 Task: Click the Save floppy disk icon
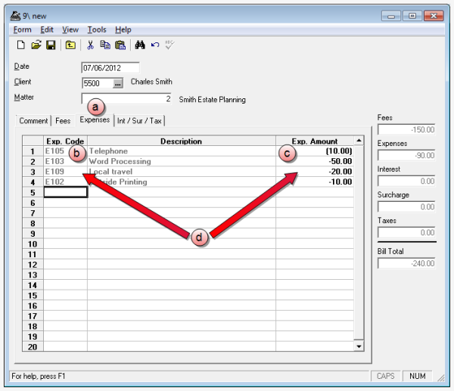(51, 45)
